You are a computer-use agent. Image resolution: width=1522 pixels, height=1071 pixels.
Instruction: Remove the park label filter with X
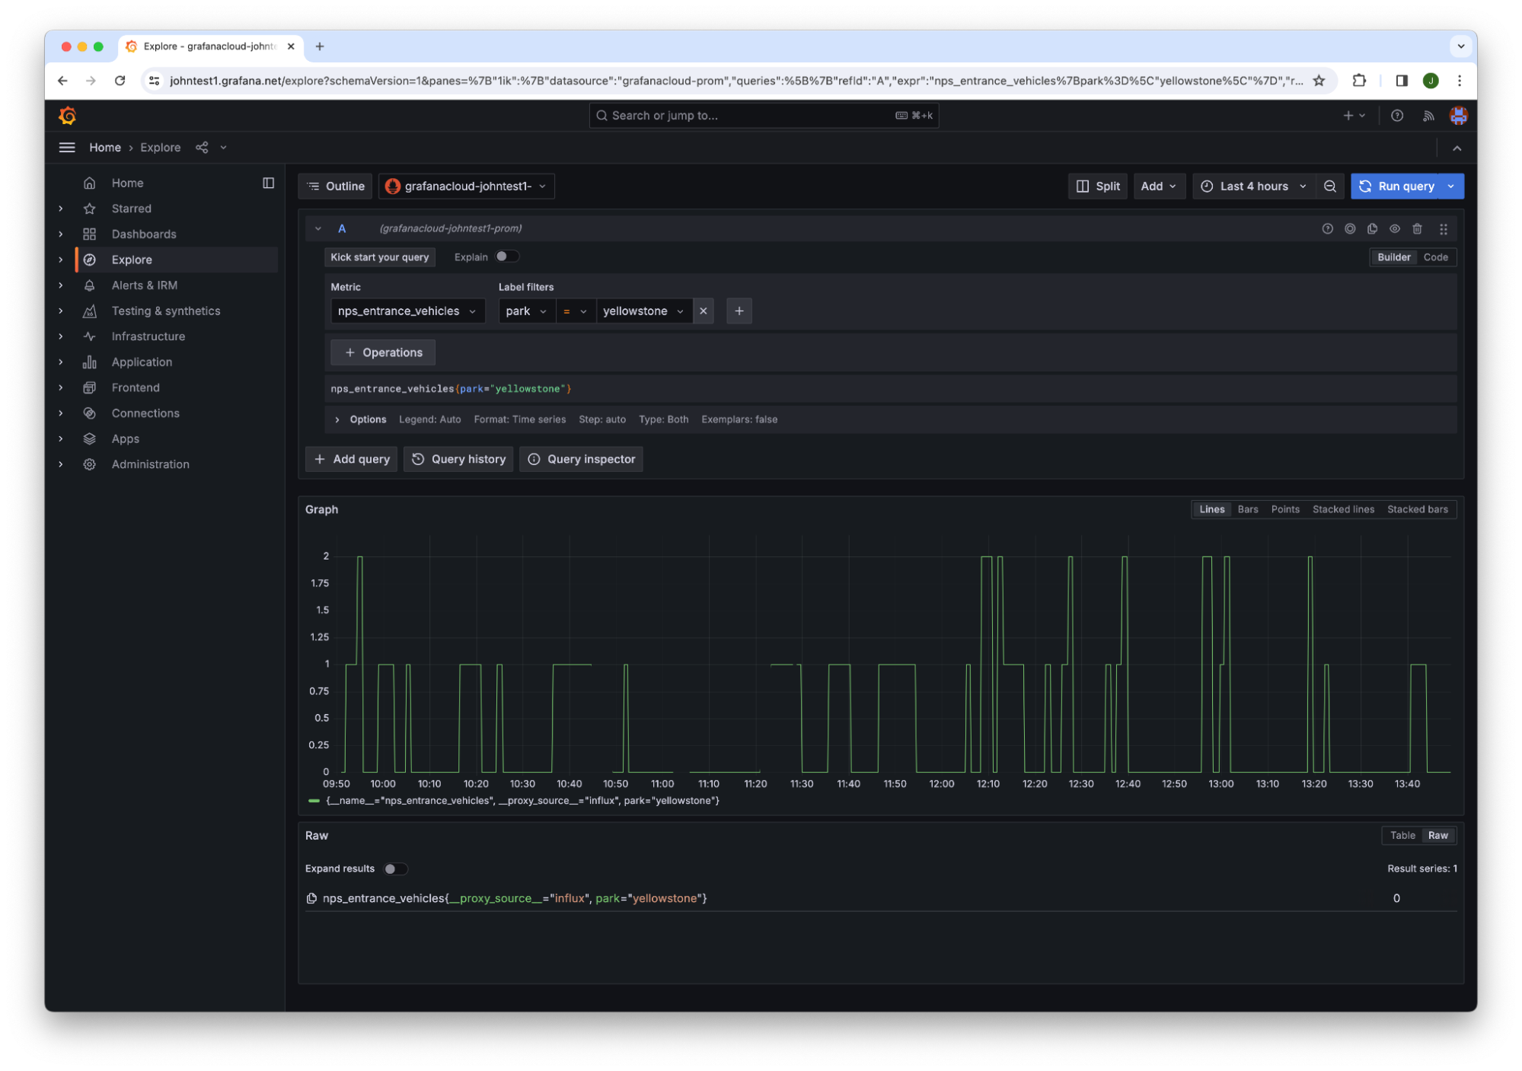pyautogui.click(x=704, y=311)
